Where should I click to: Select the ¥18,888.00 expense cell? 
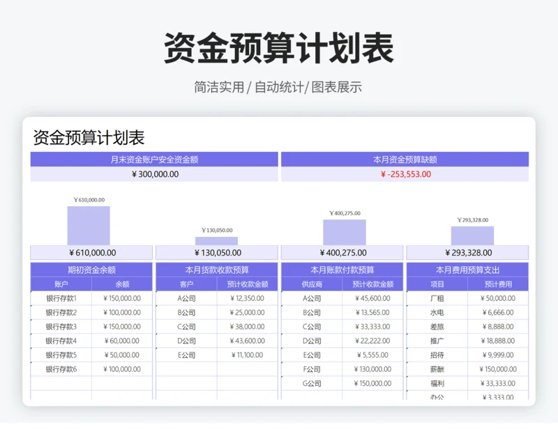pyautogui.click(x=498, y=341)
